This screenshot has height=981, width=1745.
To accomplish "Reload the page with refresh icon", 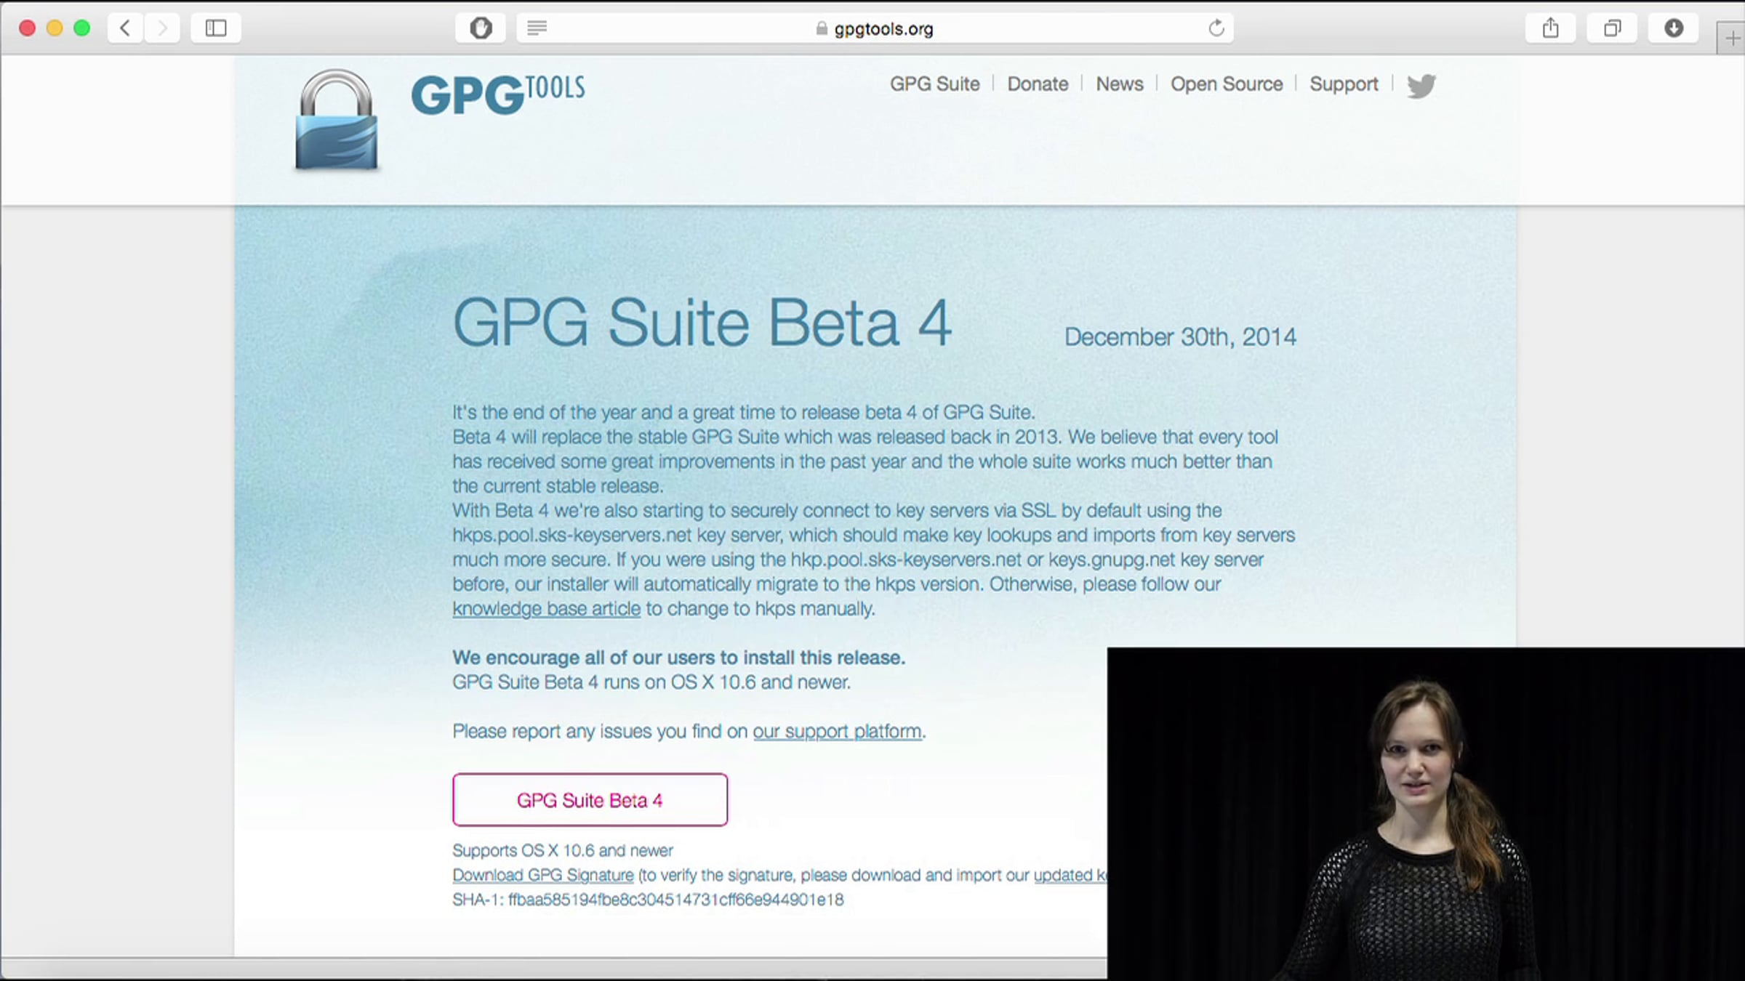I will pos(1216,28).
